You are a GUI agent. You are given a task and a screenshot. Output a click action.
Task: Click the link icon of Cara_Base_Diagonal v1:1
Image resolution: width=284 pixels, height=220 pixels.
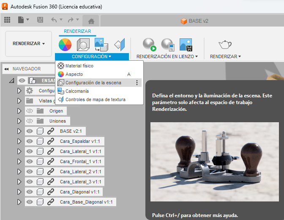(x=51, y=202)
